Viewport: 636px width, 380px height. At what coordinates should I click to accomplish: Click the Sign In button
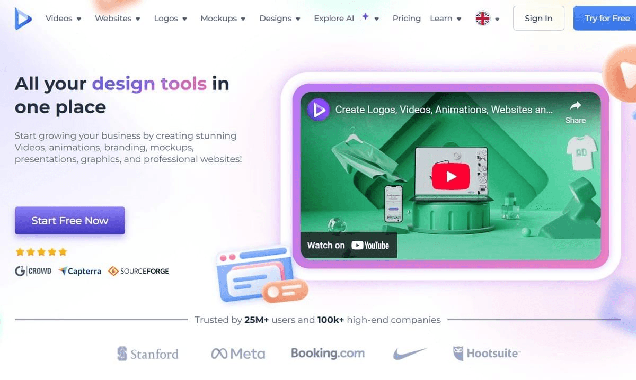pos(538,19)
